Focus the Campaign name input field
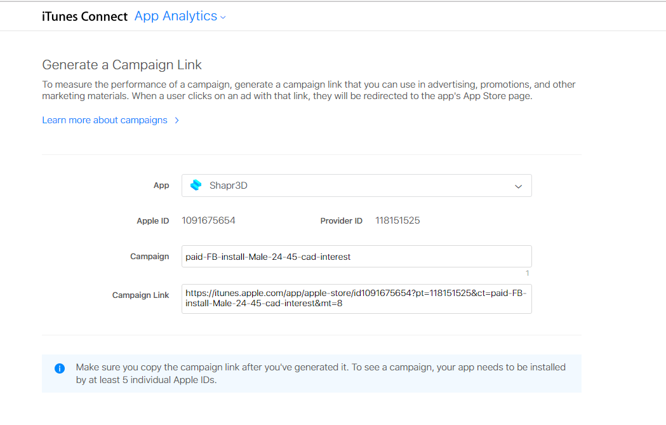This screenshot has width=666, height=425. tap(356, 257)
